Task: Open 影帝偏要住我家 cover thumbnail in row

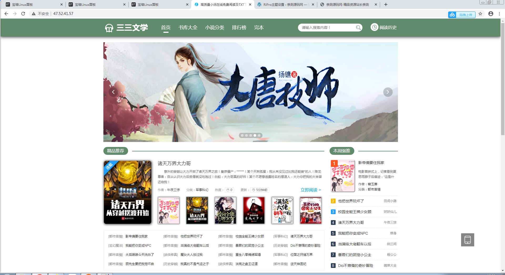Action: pyautogui.click(x=169, y=210)
